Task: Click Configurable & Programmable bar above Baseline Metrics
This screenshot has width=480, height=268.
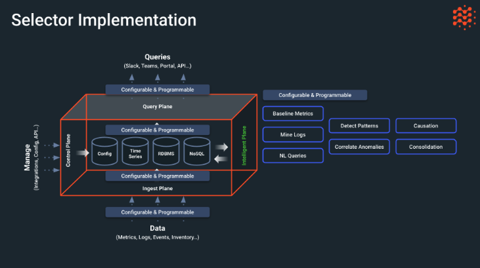Action: pos(315,95)
